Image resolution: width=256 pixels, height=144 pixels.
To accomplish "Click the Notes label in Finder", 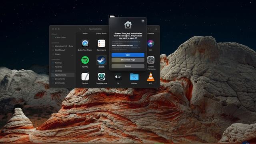I will pyautogui.click(x=85, y=33).
